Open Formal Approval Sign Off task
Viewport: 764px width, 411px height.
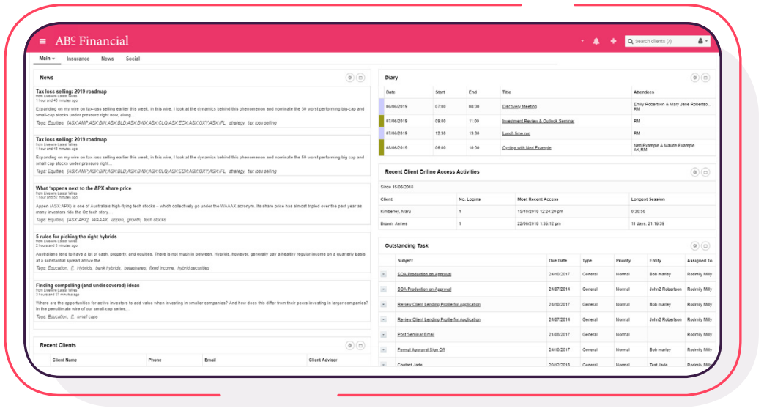click(420, 349)
